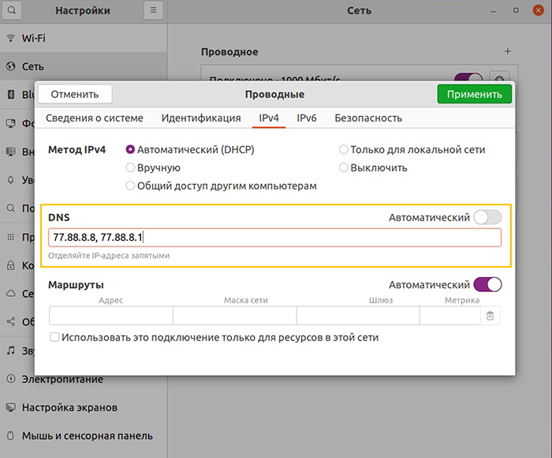Click the Отменить button

[x=75, y=94]
